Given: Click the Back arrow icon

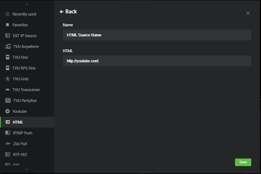Looking at the screenshot, I should (x=62, y=12).
